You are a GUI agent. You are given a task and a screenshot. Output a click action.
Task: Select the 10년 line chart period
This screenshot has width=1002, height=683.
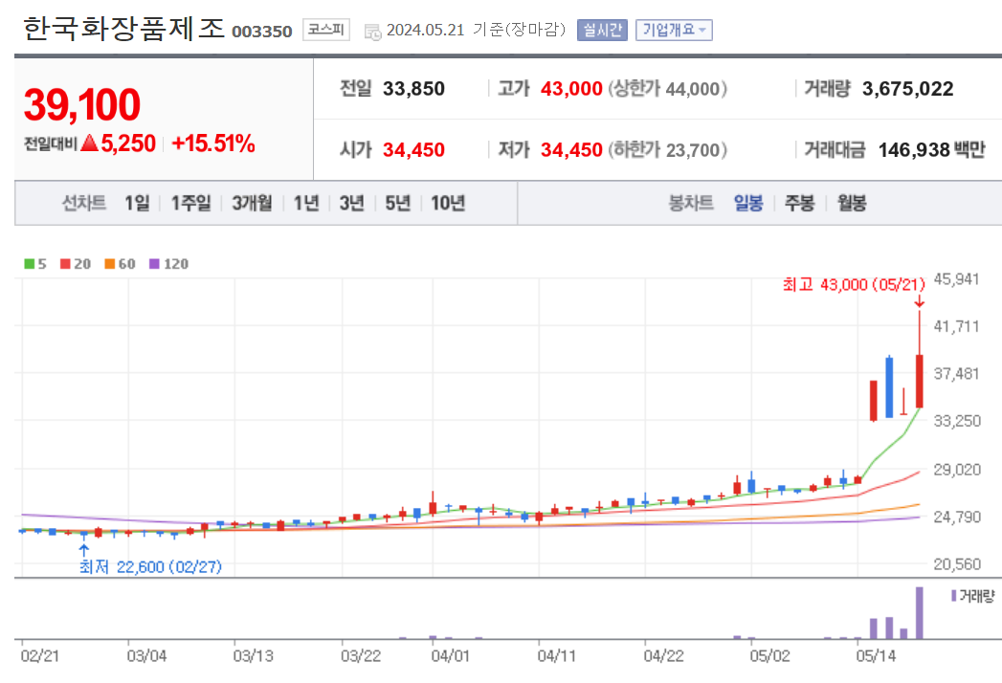(447, 203)
